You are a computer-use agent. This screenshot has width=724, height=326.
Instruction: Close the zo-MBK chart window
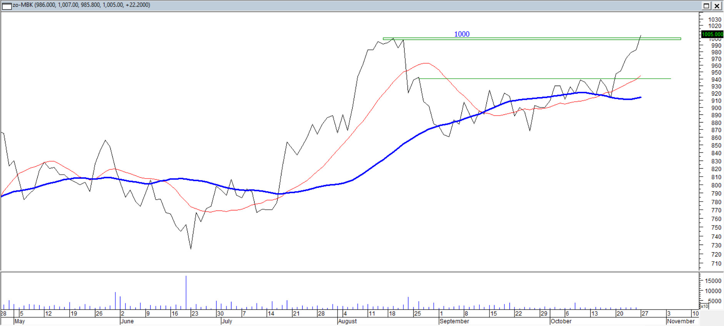[717, 6]
